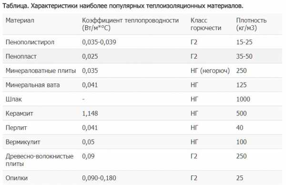This screenshot has height=185, width=286.
Task: Click the 'Перлит' material cell
Action: 16,127
